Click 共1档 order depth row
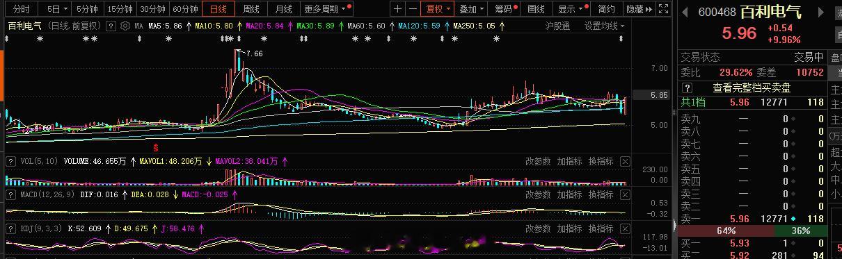This screenshot has height=259, width=842. tap(752, 102)
